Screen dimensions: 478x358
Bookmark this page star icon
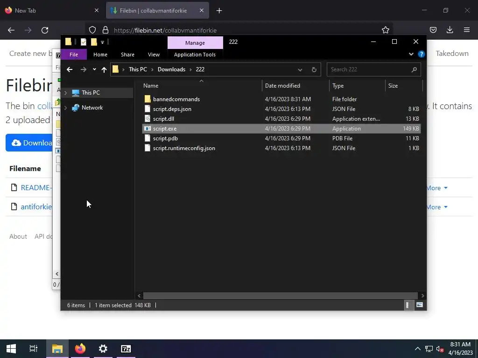point(385,30)
